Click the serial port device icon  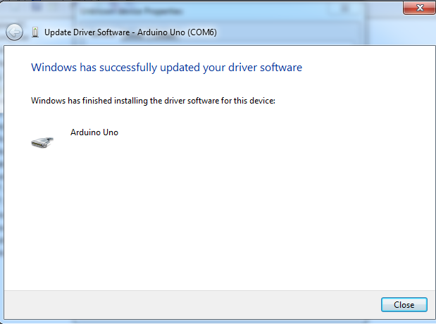[42, 142]
